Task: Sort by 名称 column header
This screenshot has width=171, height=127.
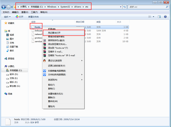Action: coord(33,22)
